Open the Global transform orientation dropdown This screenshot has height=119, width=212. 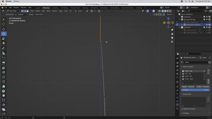pos(80,11)
